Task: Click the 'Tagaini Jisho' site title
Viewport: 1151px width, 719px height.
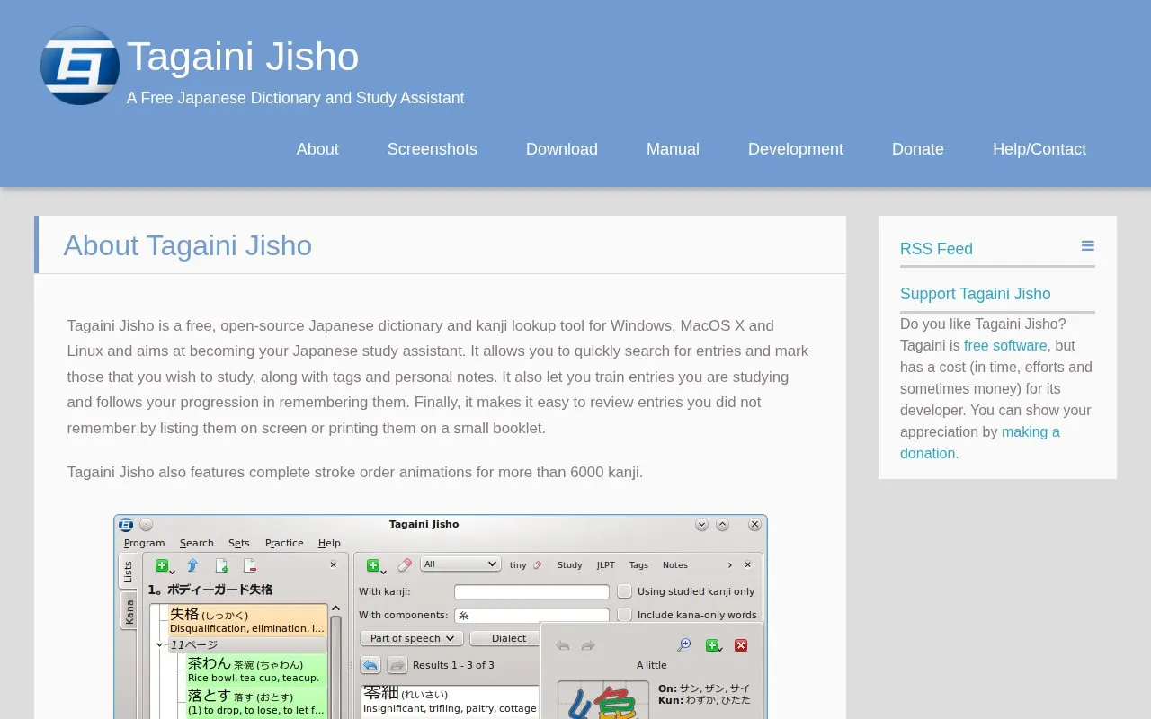Action: coord(243,57)
